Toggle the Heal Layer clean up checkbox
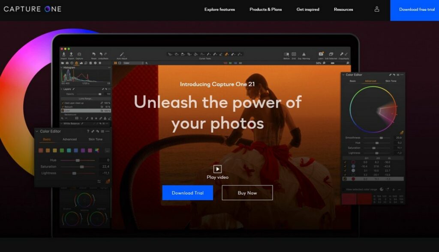Viewport: 439px width, 252px height. [x=63, y=103]
